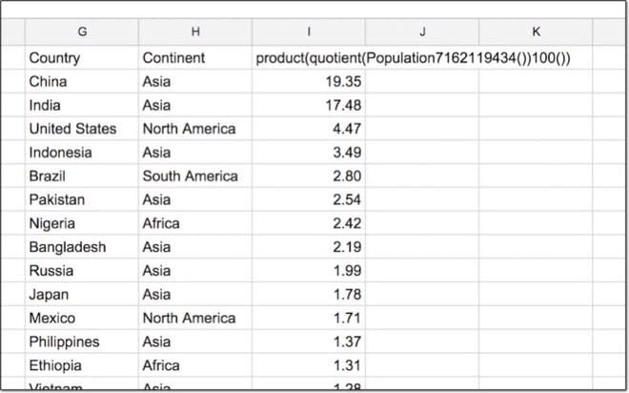This screenshot has width=629, height=393.
Task: Select the 17.48 value cell
Action: pos(309,105)
